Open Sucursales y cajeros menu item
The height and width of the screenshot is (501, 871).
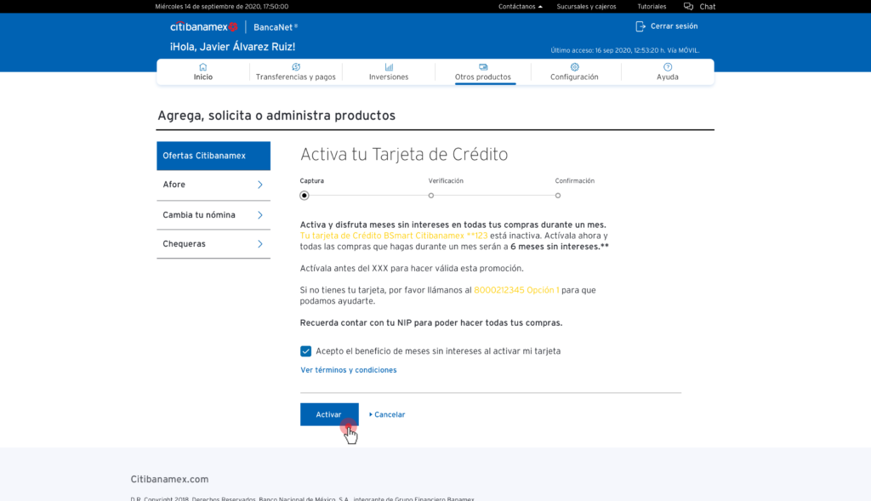[x=586, y=7]
